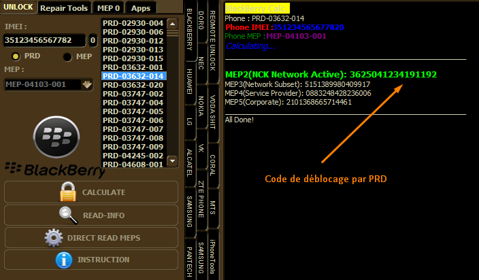479x280 pixels.
Task: Open the Repair Tools tab
Action: coord(64,8)
